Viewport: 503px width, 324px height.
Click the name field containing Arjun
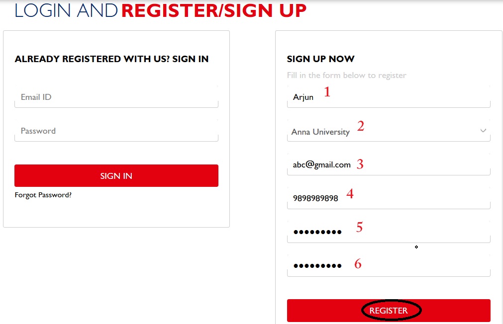pyautogui.click(x=388, y=97)
